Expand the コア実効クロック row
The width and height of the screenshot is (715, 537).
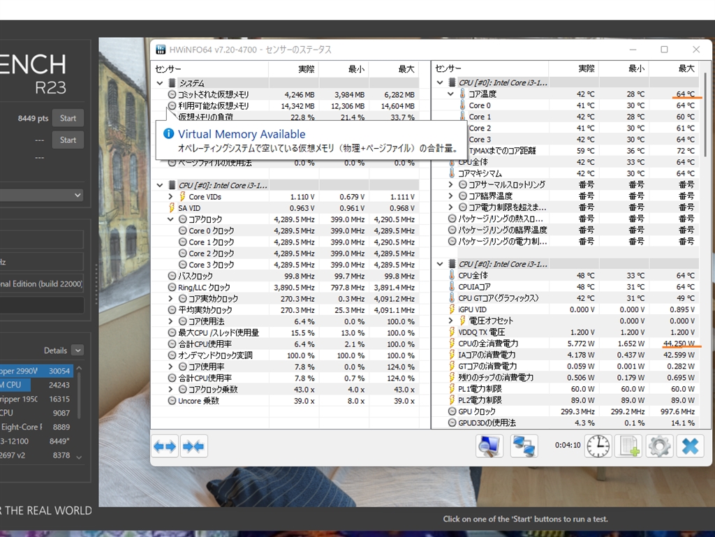click(170, 299)
